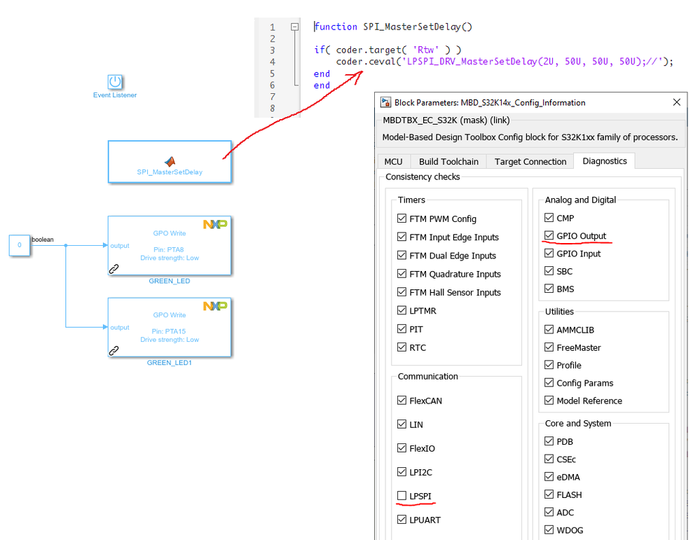
Task: Uncheck the GPIO Output checkbox
Action: [549, 235]
